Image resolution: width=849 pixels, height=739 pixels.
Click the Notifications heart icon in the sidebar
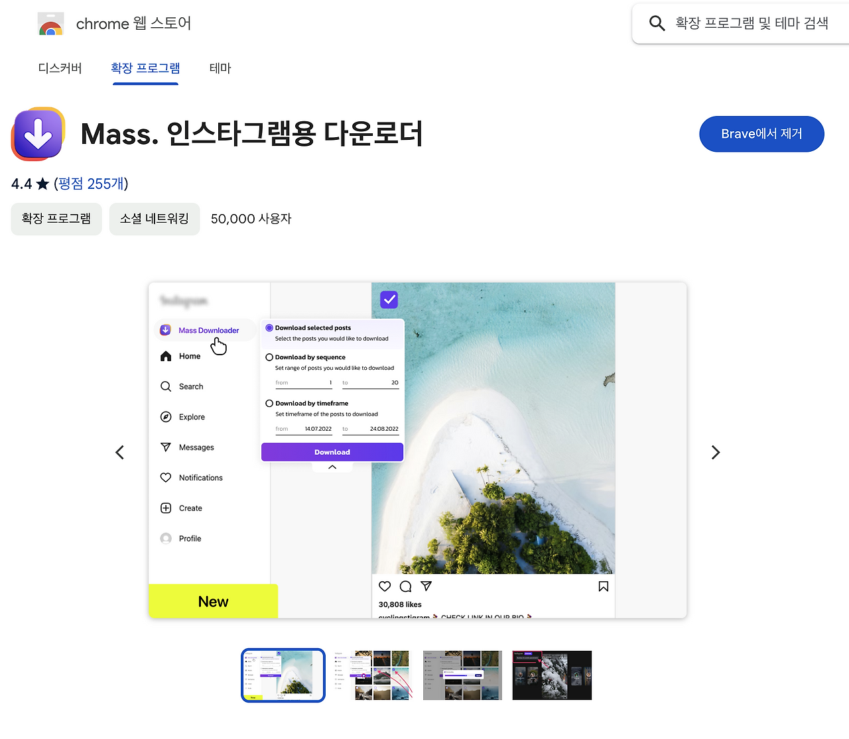pyautogui.click(x=165, y=477)
